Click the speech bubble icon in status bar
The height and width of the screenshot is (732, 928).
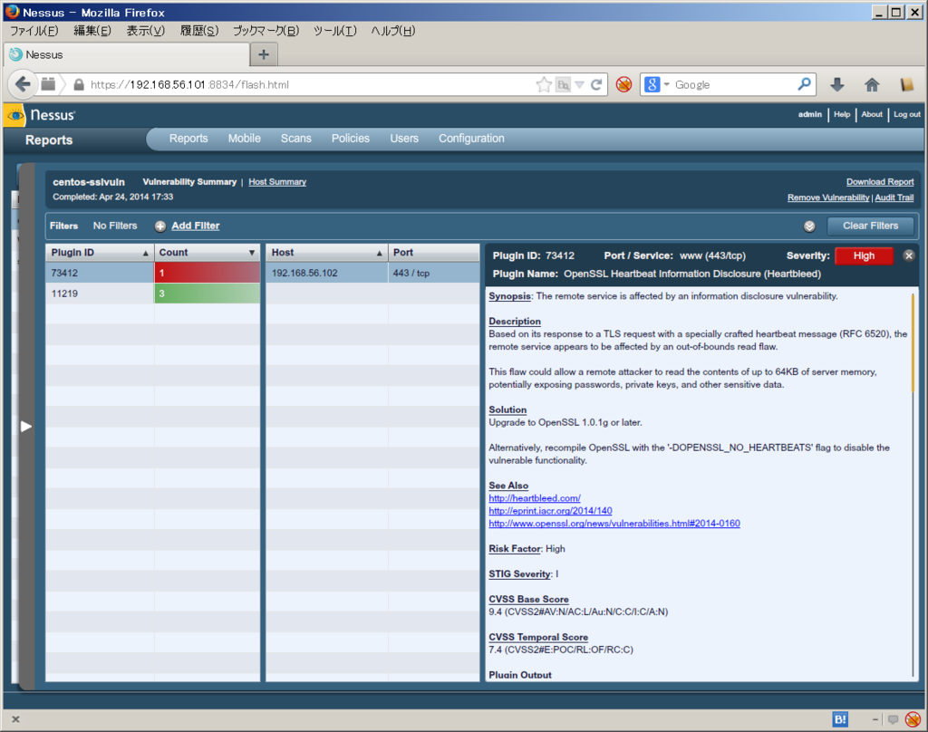(893, 719)
